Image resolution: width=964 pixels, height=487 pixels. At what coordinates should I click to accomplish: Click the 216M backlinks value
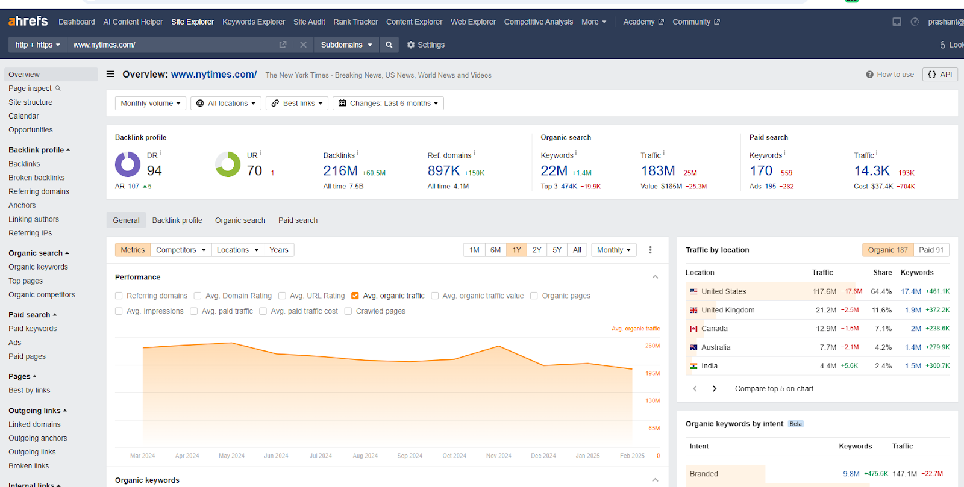tap(340, 171)
